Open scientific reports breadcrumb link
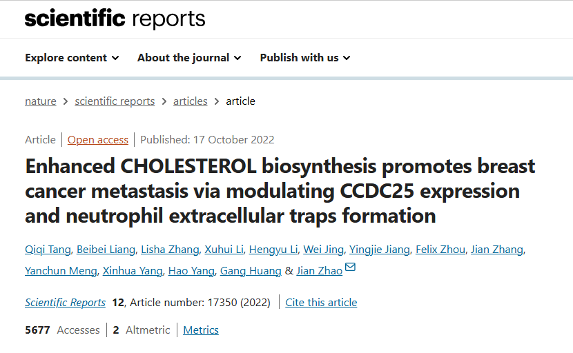This screenshot has height=353, width=573. [x=115, y=101]
